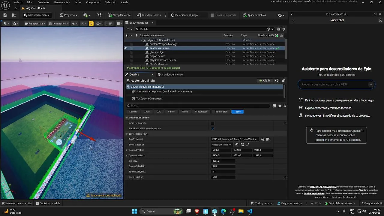Open the Compilación menu
This screenshot has height=216, width=384.
[93, 2]
